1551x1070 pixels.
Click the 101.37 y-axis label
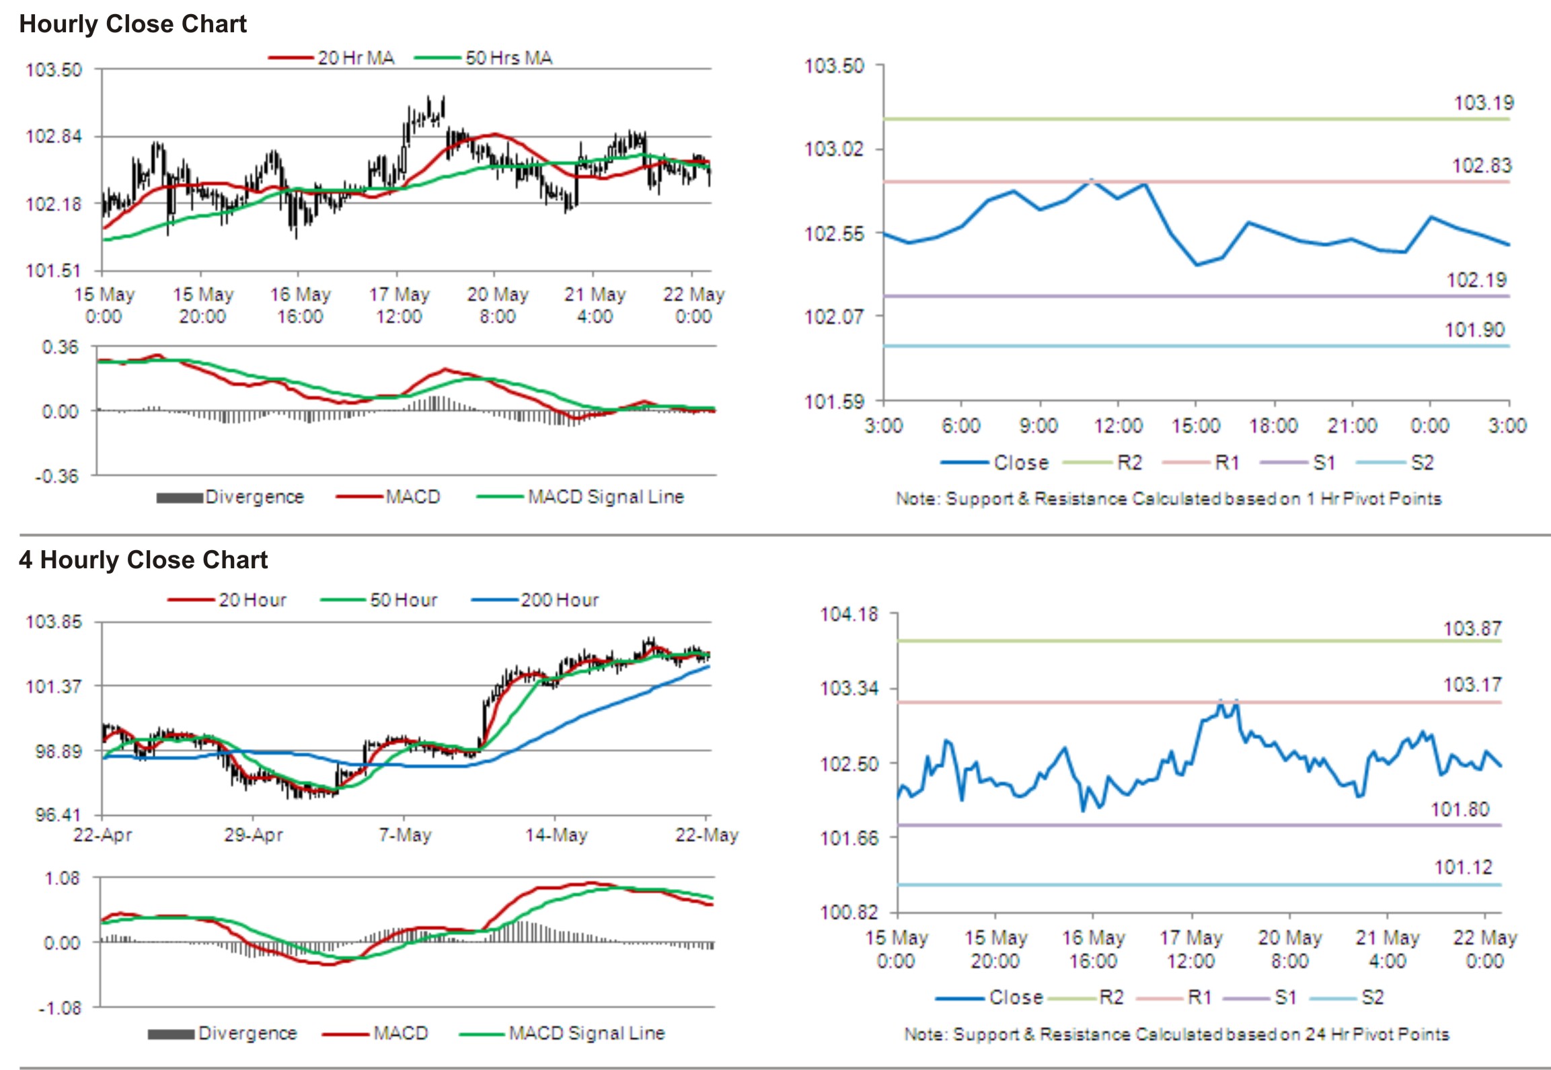pyautogui.click(x=54, y=687)
